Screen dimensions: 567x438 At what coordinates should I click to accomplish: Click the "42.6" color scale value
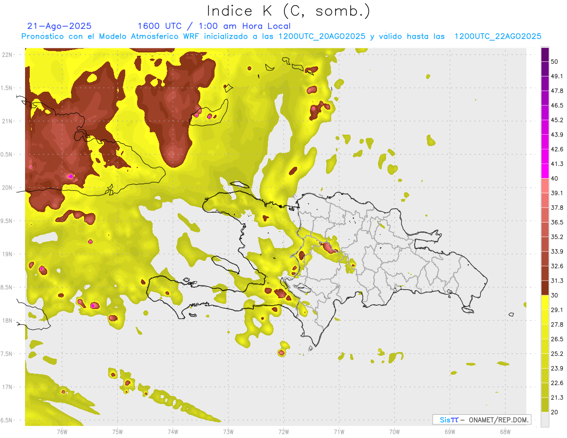(x=557, y=149)
